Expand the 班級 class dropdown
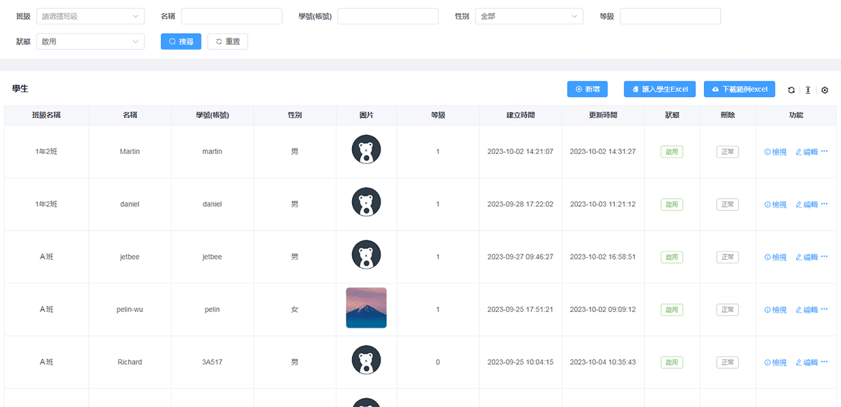The height and width of the screenshot is (407, 841). point(89,16)
